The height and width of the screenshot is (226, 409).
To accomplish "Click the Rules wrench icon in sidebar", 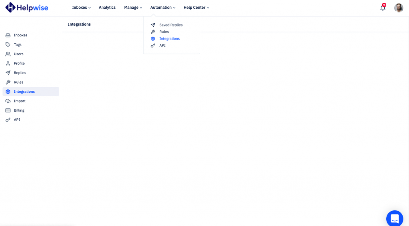I will pyautogui.click(x=8, y=82).
